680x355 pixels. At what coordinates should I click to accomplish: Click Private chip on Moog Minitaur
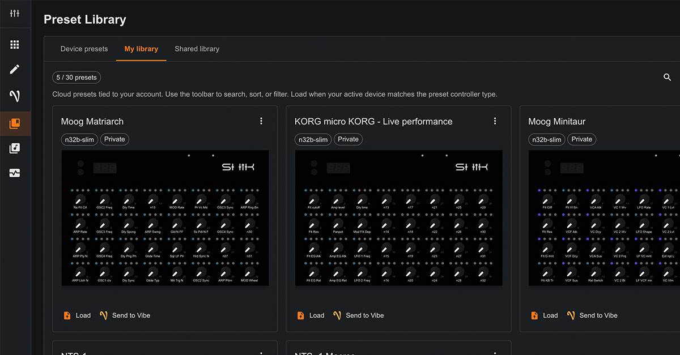click(581, 139)
